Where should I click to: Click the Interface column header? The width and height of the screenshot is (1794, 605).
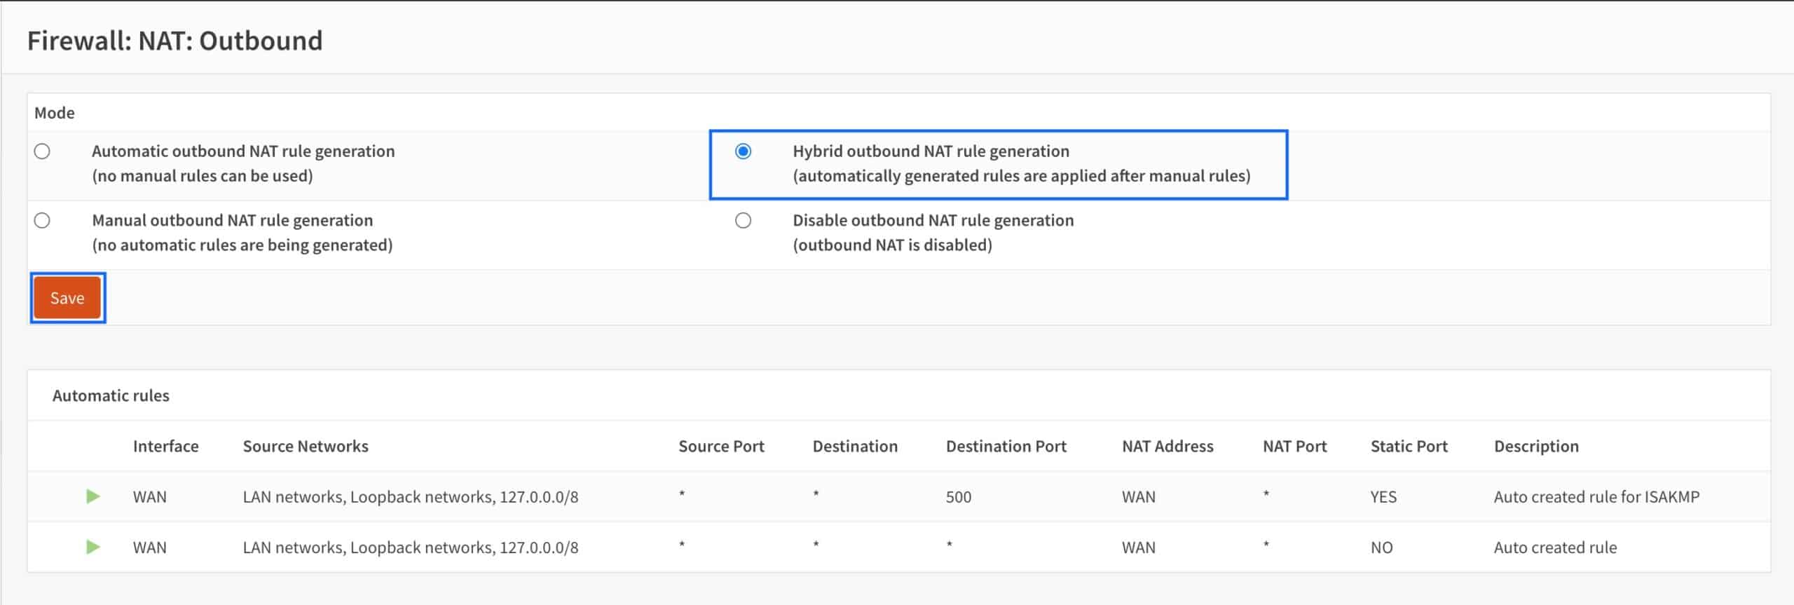(x=165, y=447)
